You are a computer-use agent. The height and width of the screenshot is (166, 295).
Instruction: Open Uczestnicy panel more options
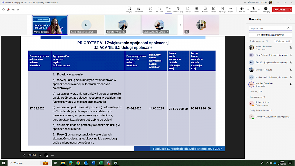[x=284, y=19]
